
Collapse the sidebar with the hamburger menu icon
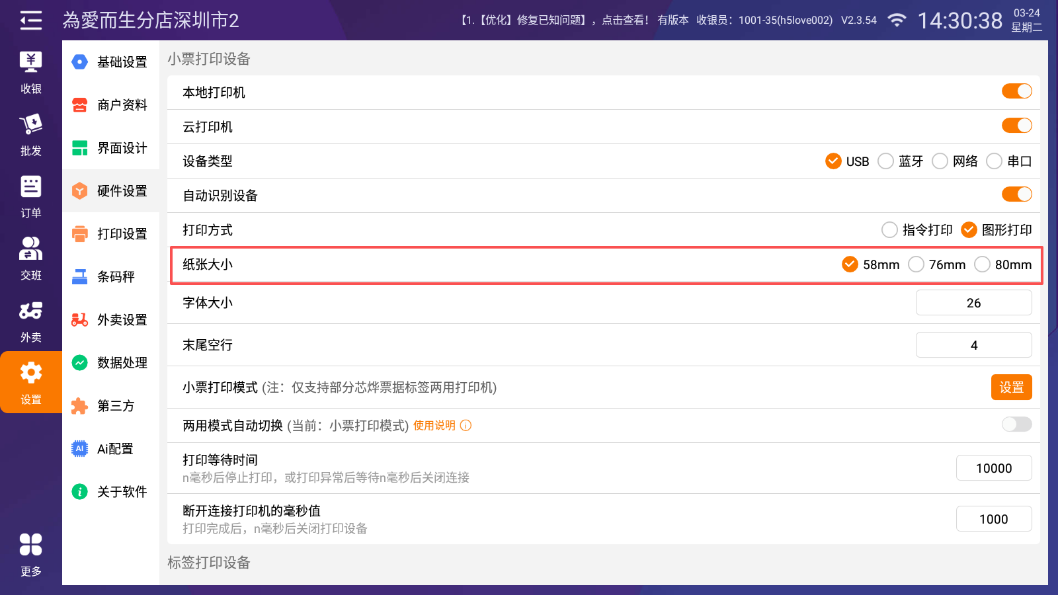click(x=30, y=20)
